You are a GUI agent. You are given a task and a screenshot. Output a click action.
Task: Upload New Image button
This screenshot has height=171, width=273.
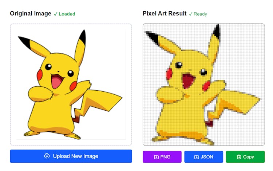click(x=71, y=156)
